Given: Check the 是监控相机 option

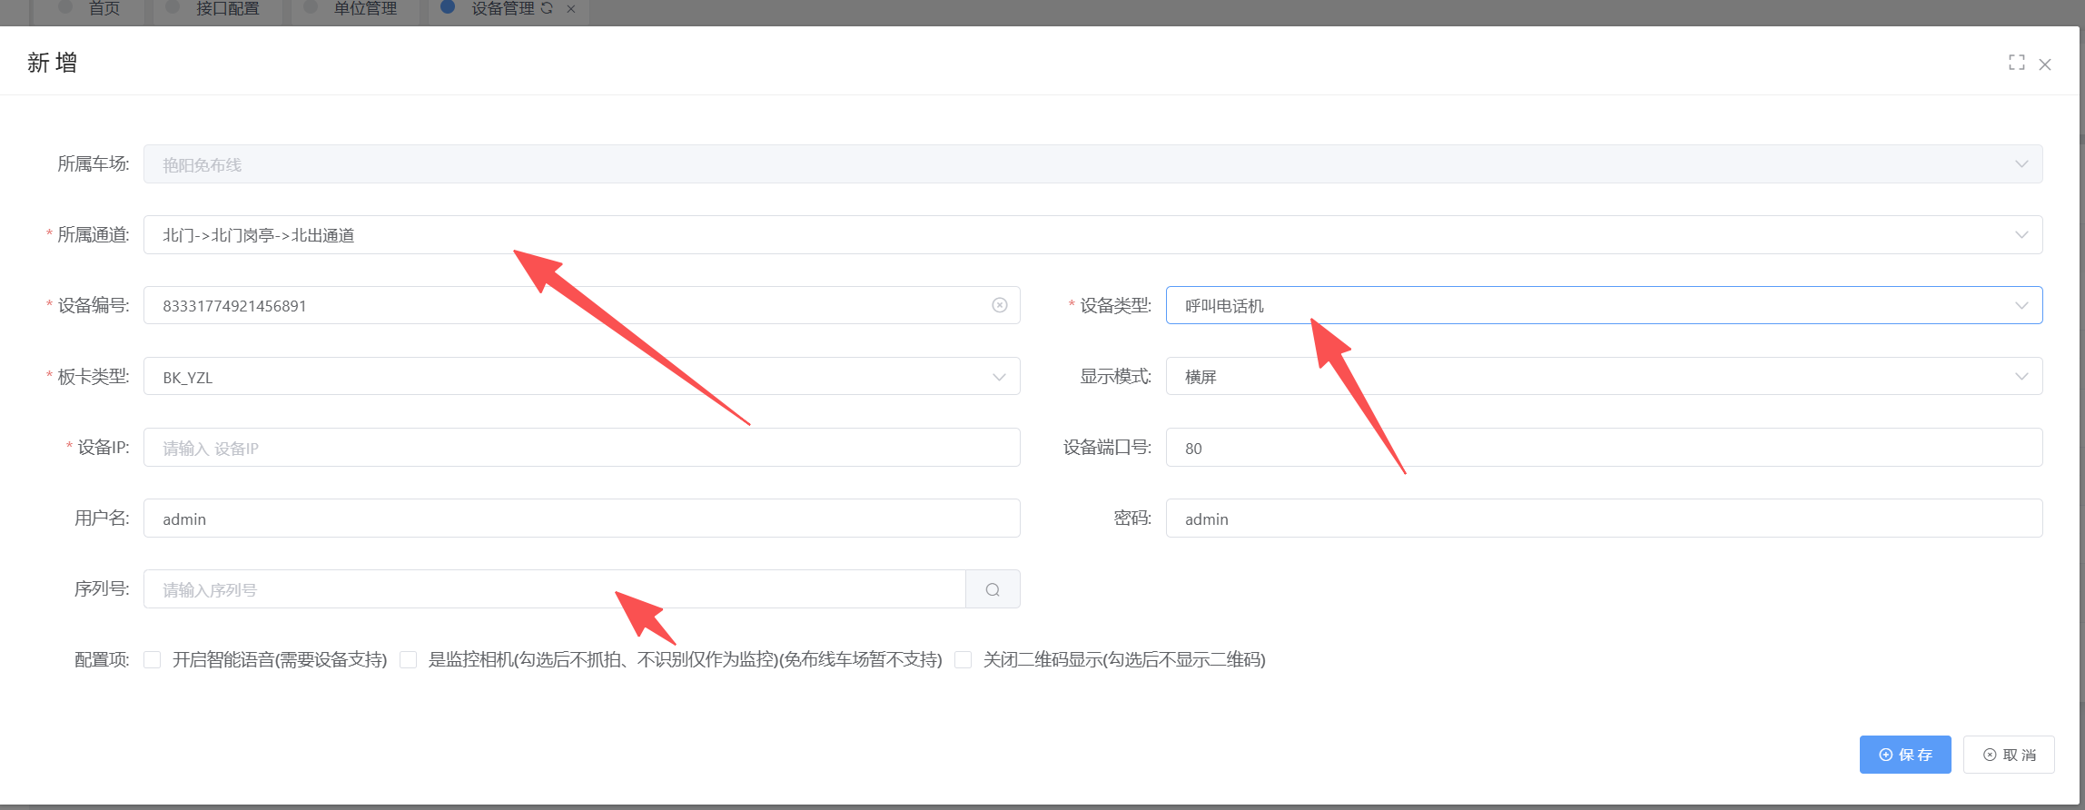Looking at the screenshot, I should tap(409, 659).
